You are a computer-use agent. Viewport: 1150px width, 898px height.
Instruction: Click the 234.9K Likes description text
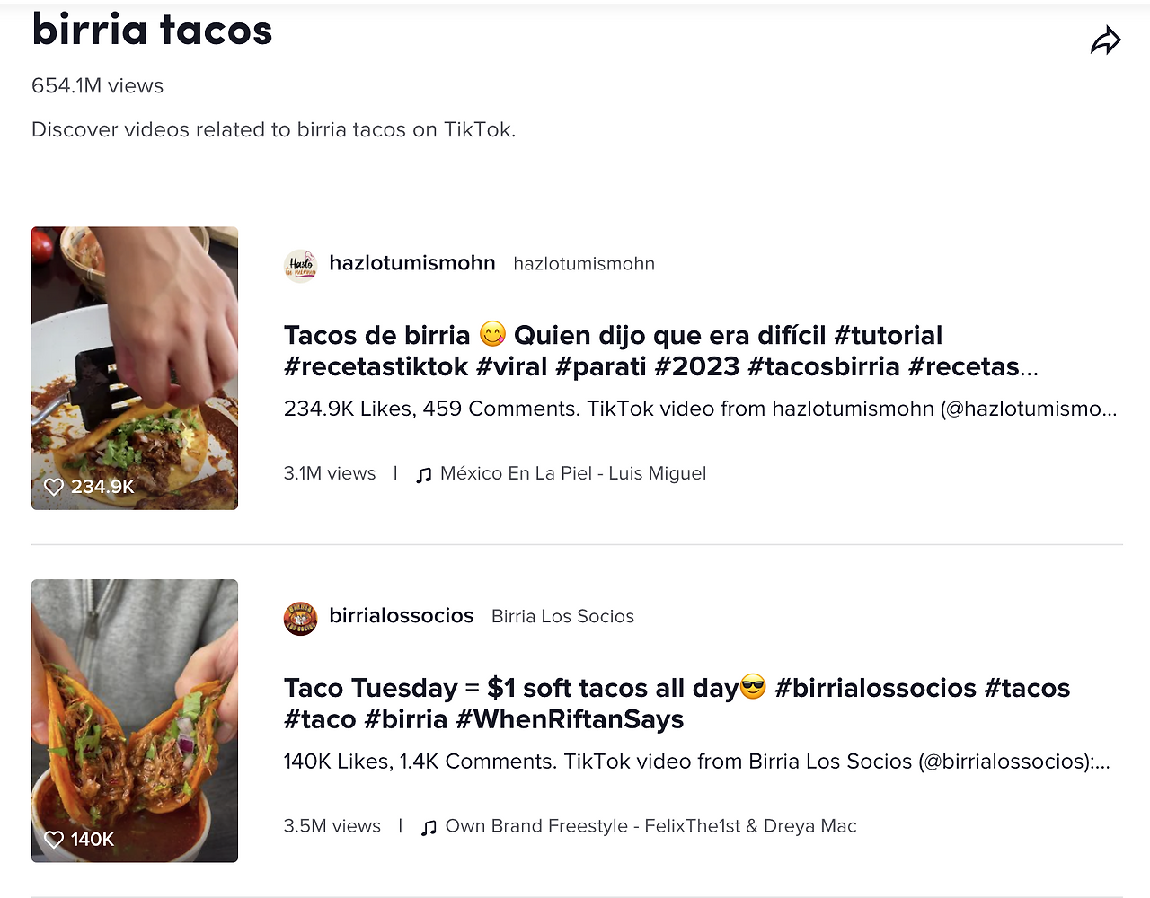click(x=701, y=409)
